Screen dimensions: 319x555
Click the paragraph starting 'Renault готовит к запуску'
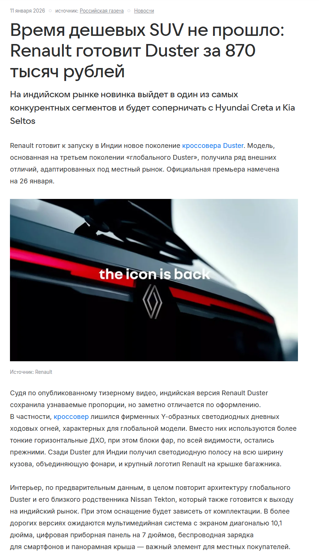(x=145, y=163)
